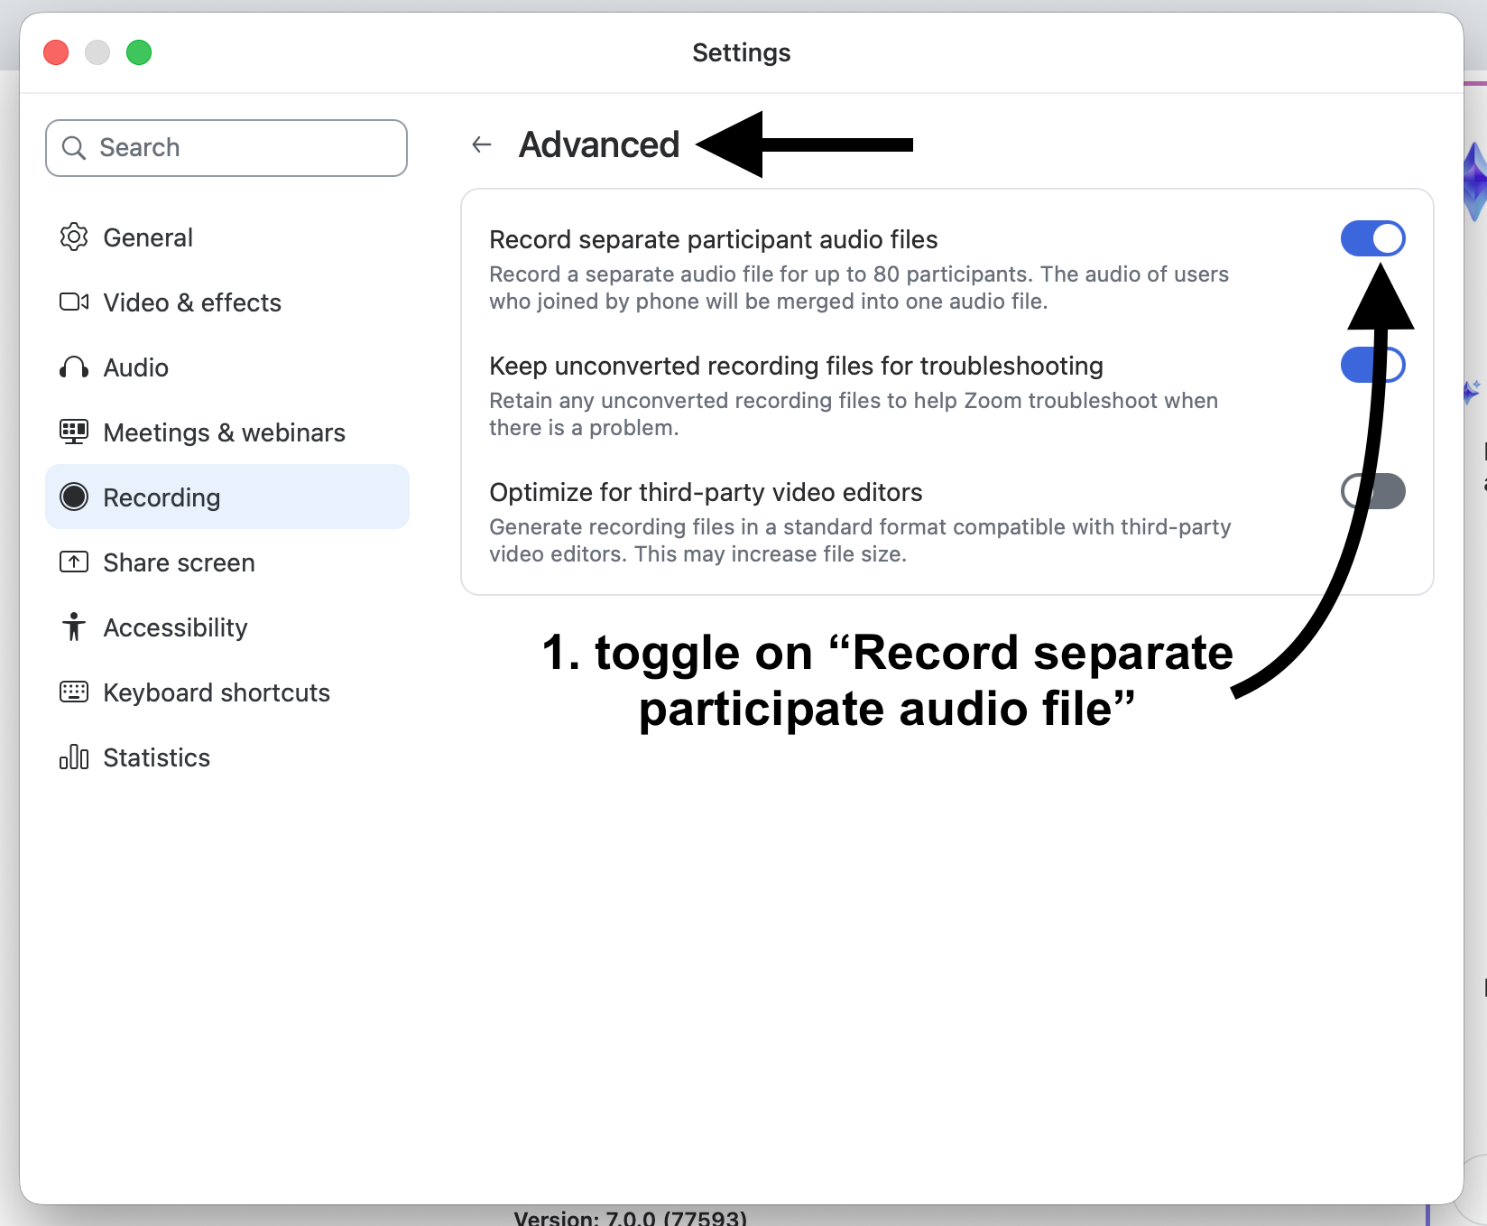Viewport: 1487px width, 1226px height.
Task: Open Share screen settings
Action: 227,562
